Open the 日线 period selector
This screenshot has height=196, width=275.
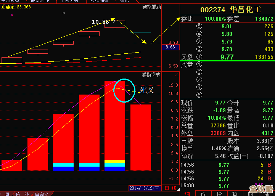click(170, 188)
